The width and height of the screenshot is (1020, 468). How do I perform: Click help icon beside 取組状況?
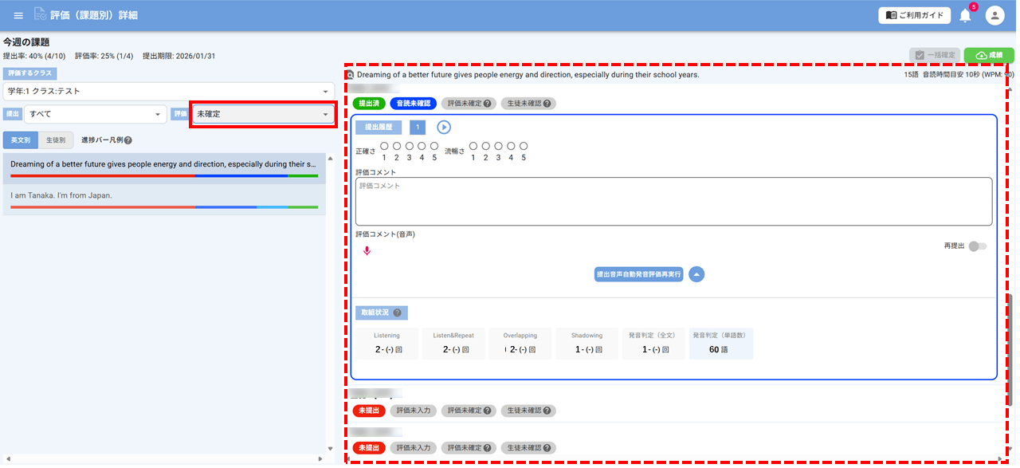(x=397, y=313)
